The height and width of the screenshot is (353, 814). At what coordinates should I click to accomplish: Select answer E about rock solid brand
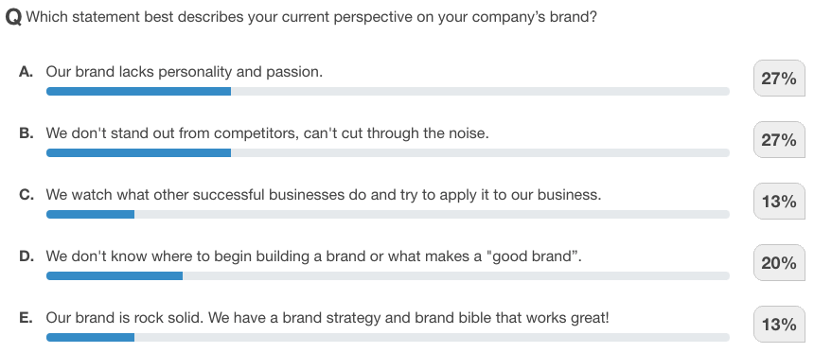click(x=327, y=318)
